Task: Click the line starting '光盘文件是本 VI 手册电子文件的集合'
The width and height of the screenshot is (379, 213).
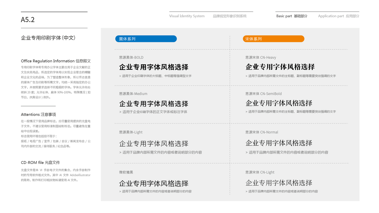Action: click(x=56, y=170)
